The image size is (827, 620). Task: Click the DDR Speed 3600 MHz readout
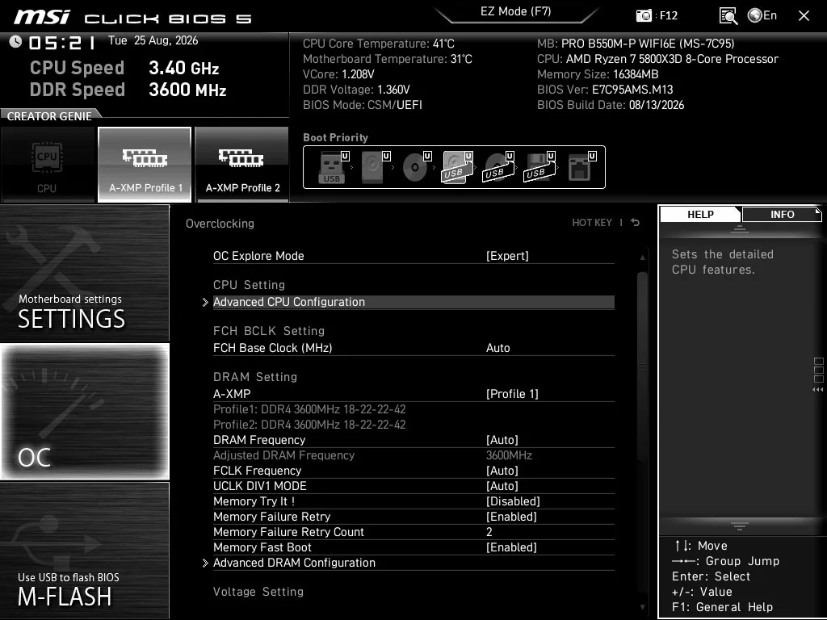pyautogui.click(x=128, y=90)
